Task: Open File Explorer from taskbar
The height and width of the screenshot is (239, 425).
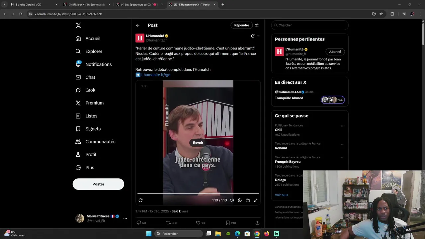Action: tap(218, 234)
